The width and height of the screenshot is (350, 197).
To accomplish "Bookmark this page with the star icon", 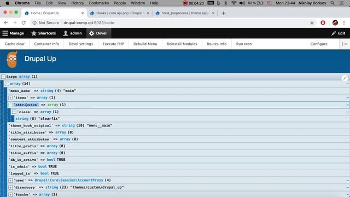I will tap(312, 23).
